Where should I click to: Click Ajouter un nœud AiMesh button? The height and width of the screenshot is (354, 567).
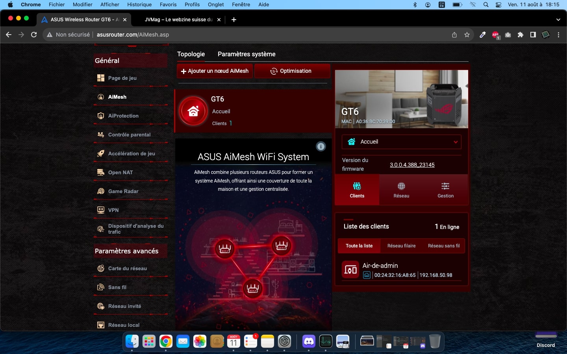tap(215, 71)
